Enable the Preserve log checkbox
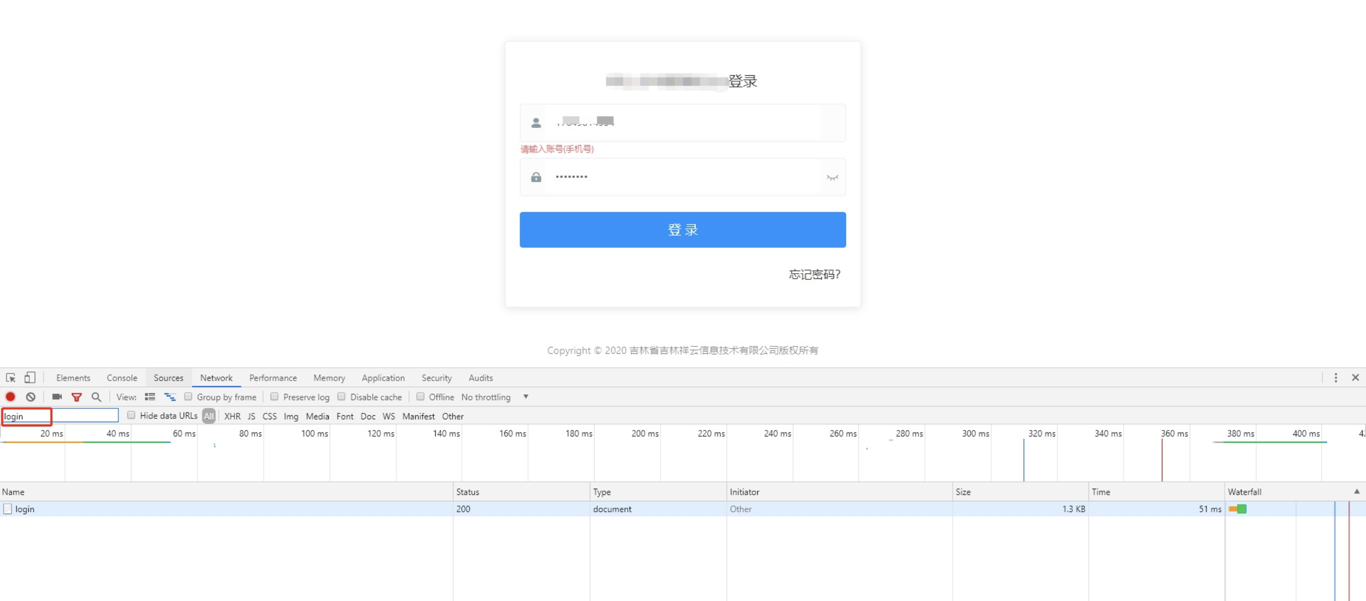The height and width of the screenshot is (601, 1366). 274,397
